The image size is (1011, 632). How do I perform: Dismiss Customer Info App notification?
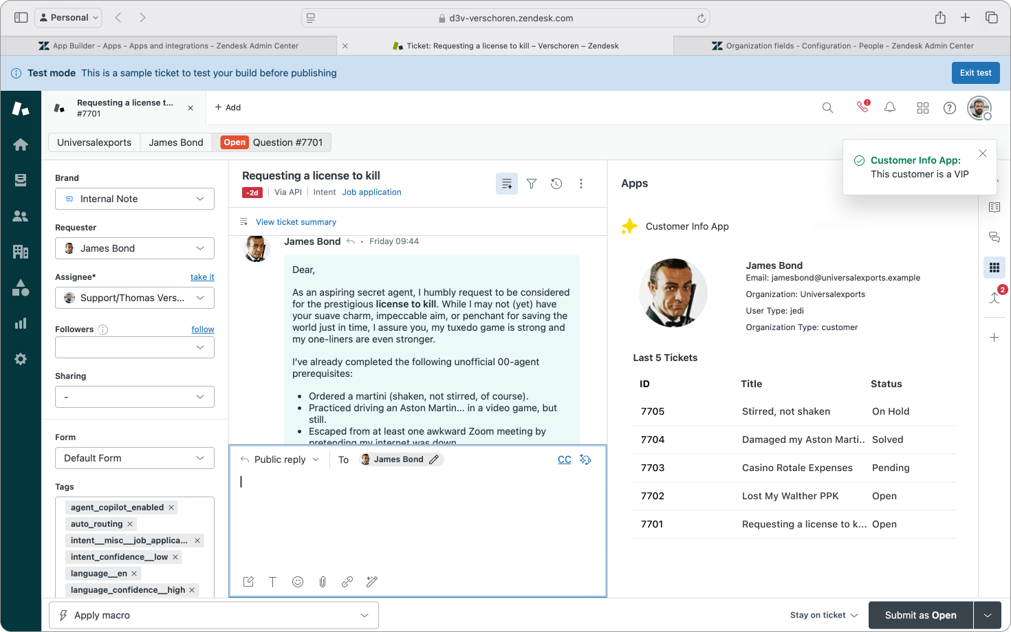(x=983, y=153)
